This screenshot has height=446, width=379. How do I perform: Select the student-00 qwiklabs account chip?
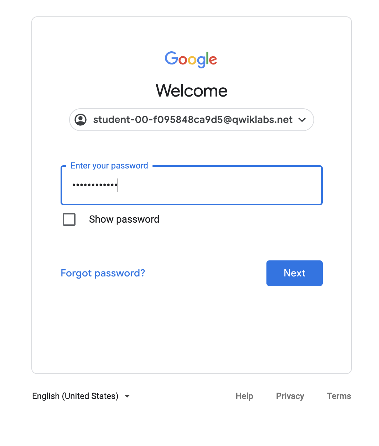pos(191,120)
